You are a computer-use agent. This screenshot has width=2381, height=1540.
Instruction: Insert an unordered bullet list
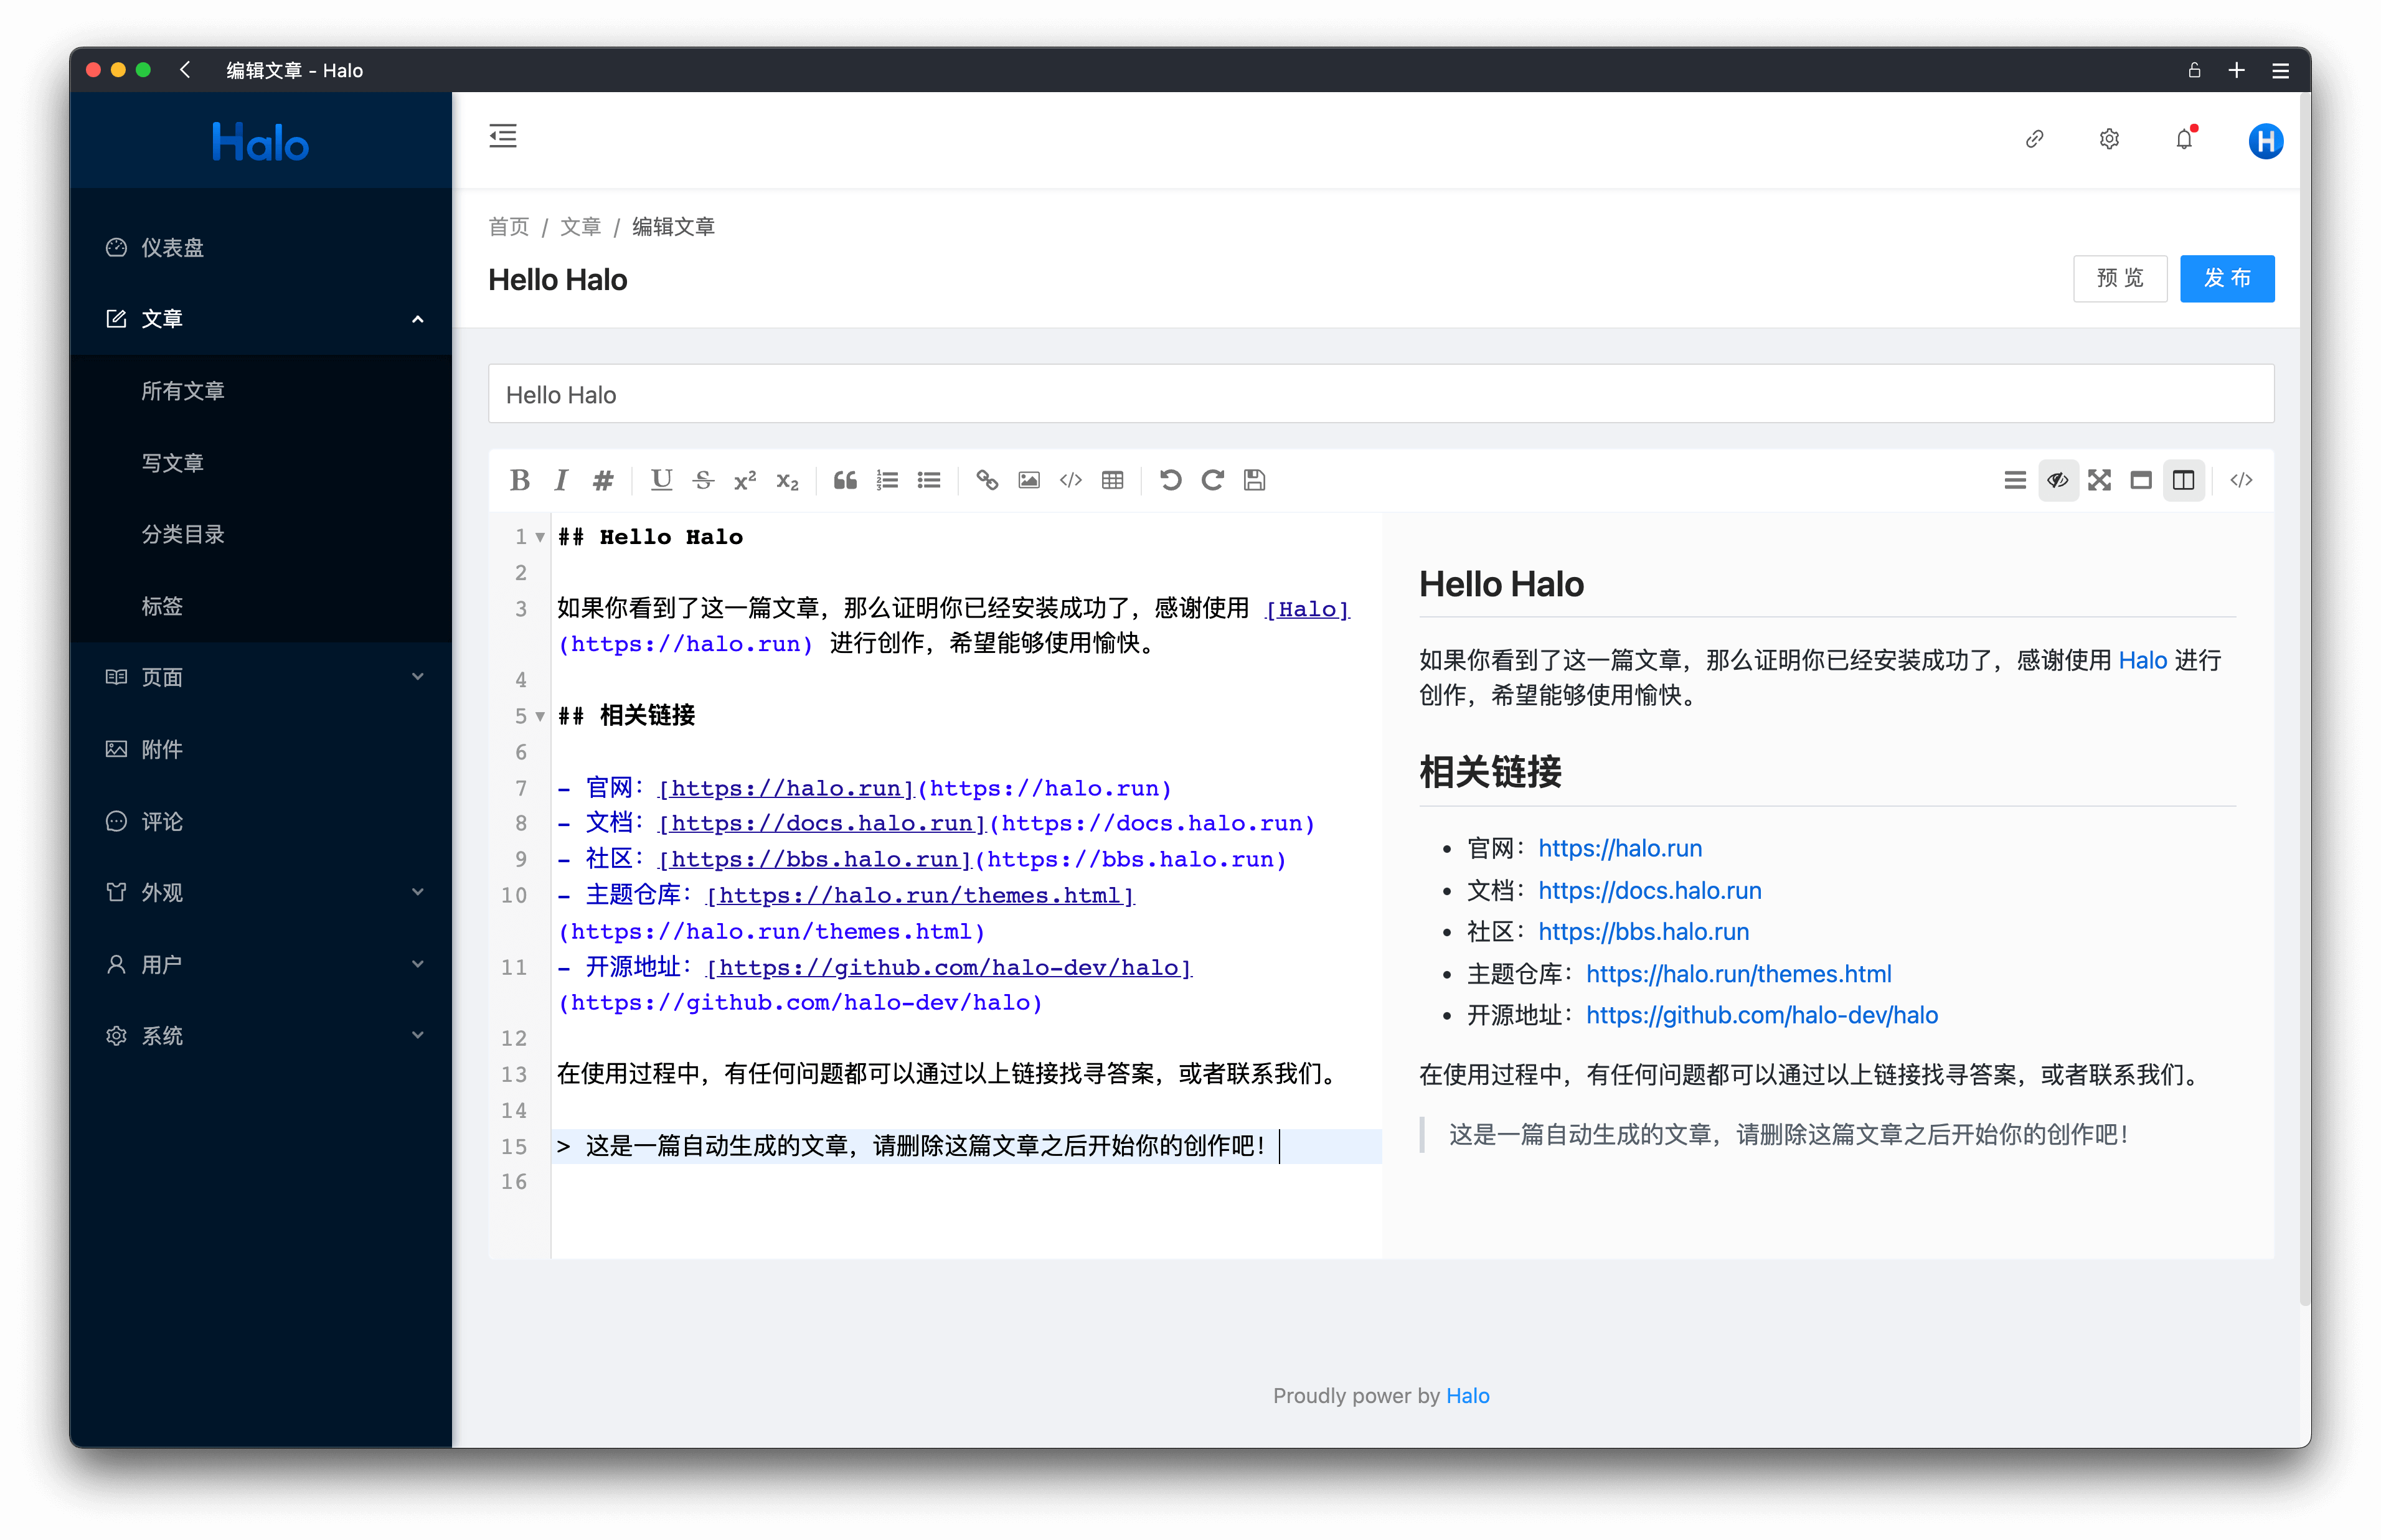(929, 480)
